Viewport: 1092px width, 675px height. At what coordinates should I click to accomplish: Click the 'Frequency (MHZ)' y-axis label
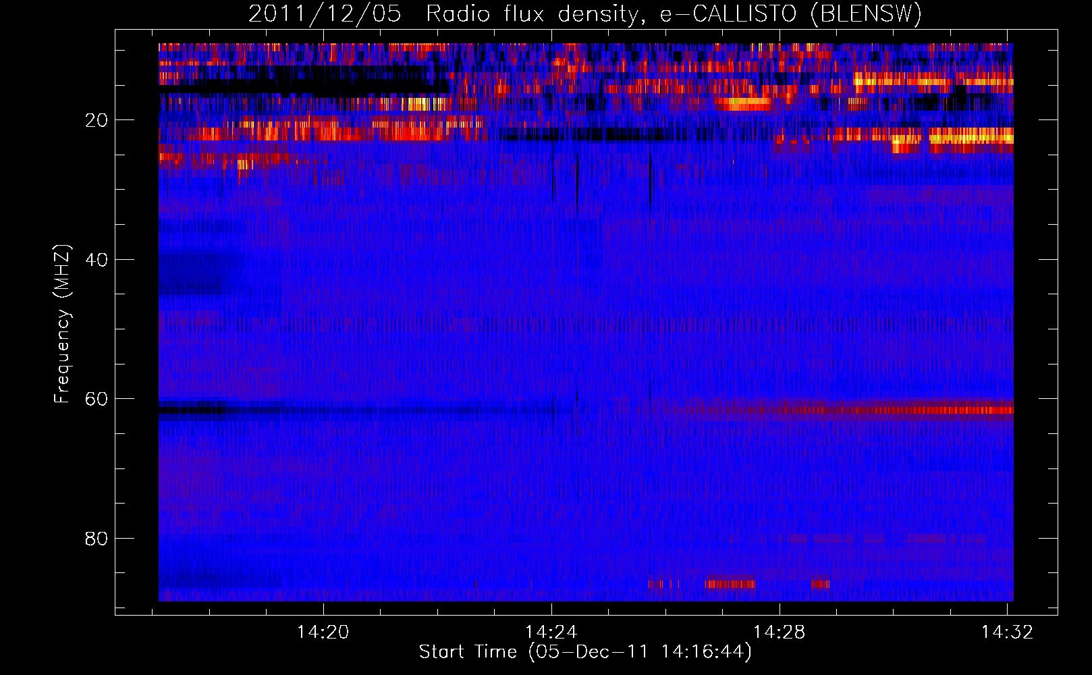[62, 324]
